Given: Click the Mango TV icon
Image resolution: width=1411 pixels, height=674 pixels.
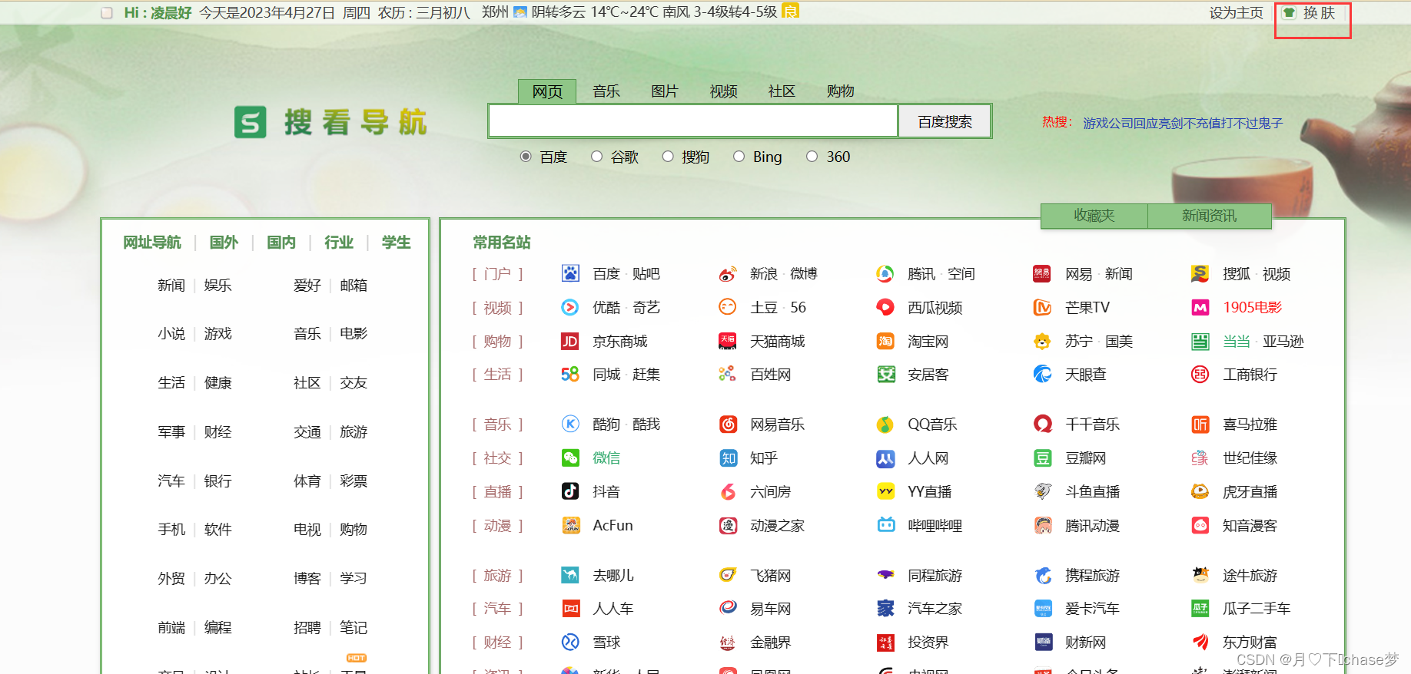Looking at the screenshot, I should [1042, 307].
